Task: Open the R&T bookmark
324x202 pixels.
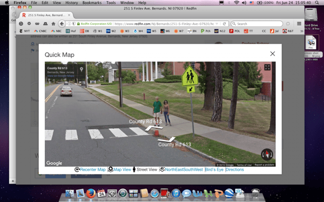Action: (x=288, y=31)
